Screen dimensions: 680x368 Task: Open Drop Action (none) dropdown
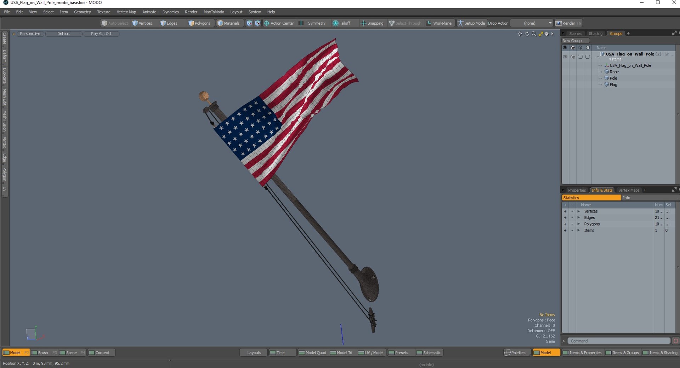tap(531, 23)
